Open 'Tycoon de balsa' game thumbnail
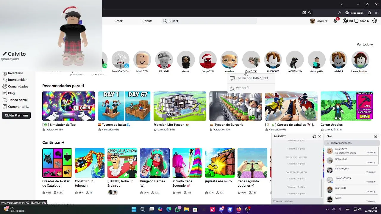This screenshot has height=214, width=381. [124, 106]
